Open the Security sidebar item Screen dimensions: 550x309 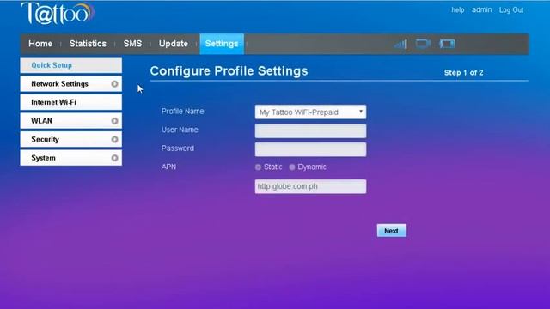coord(71,139)
